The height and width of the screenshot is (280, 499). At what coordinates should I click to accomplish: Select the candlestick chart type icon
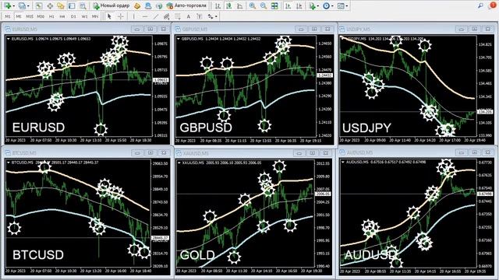tap(228, 5)
